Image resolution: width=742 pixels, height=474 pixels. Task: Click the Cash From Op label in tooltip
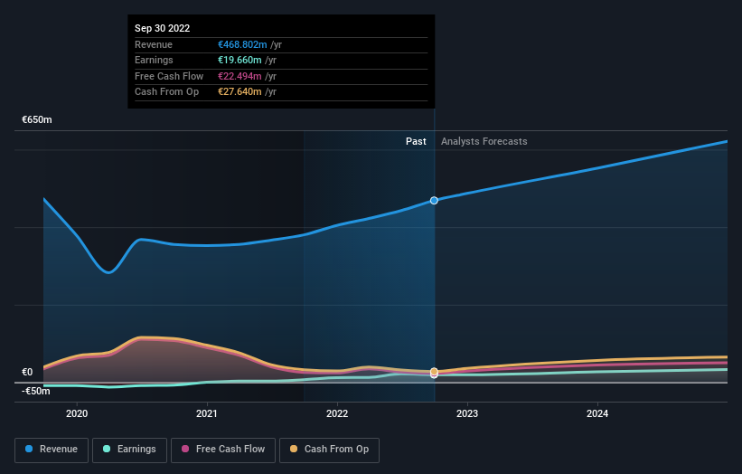click(x=166, y=92)
